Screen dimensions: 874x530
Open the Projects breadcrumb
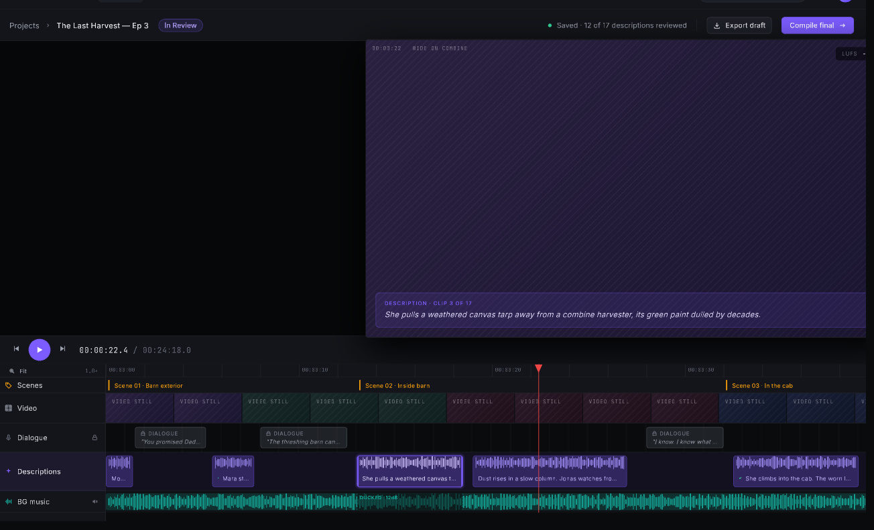[x=24, y=25]
